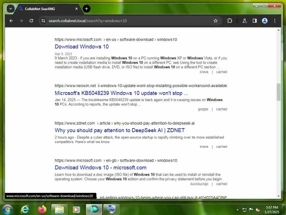This screenshot has width=286, height=215.
Task: Expand the tab search dropdown
Action: [x=11, y=9]
